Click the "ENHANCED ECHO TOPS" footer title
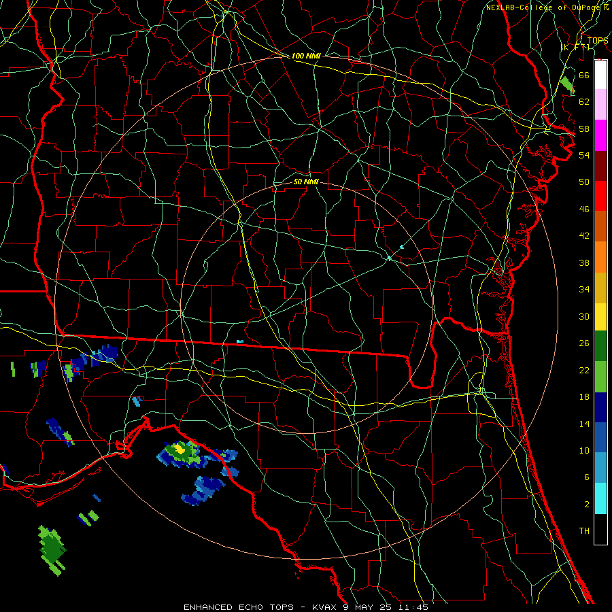The image size is (612, 612). [239, 607]
